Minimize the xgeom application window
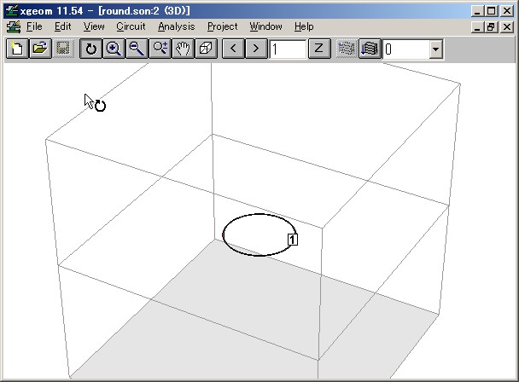Image resolution: width=519 pixels, height=382 pixels. coord(477,11)
